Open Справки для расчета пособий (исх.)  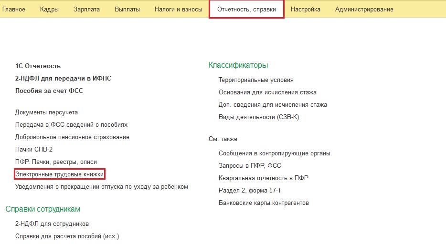coord(67,236)
